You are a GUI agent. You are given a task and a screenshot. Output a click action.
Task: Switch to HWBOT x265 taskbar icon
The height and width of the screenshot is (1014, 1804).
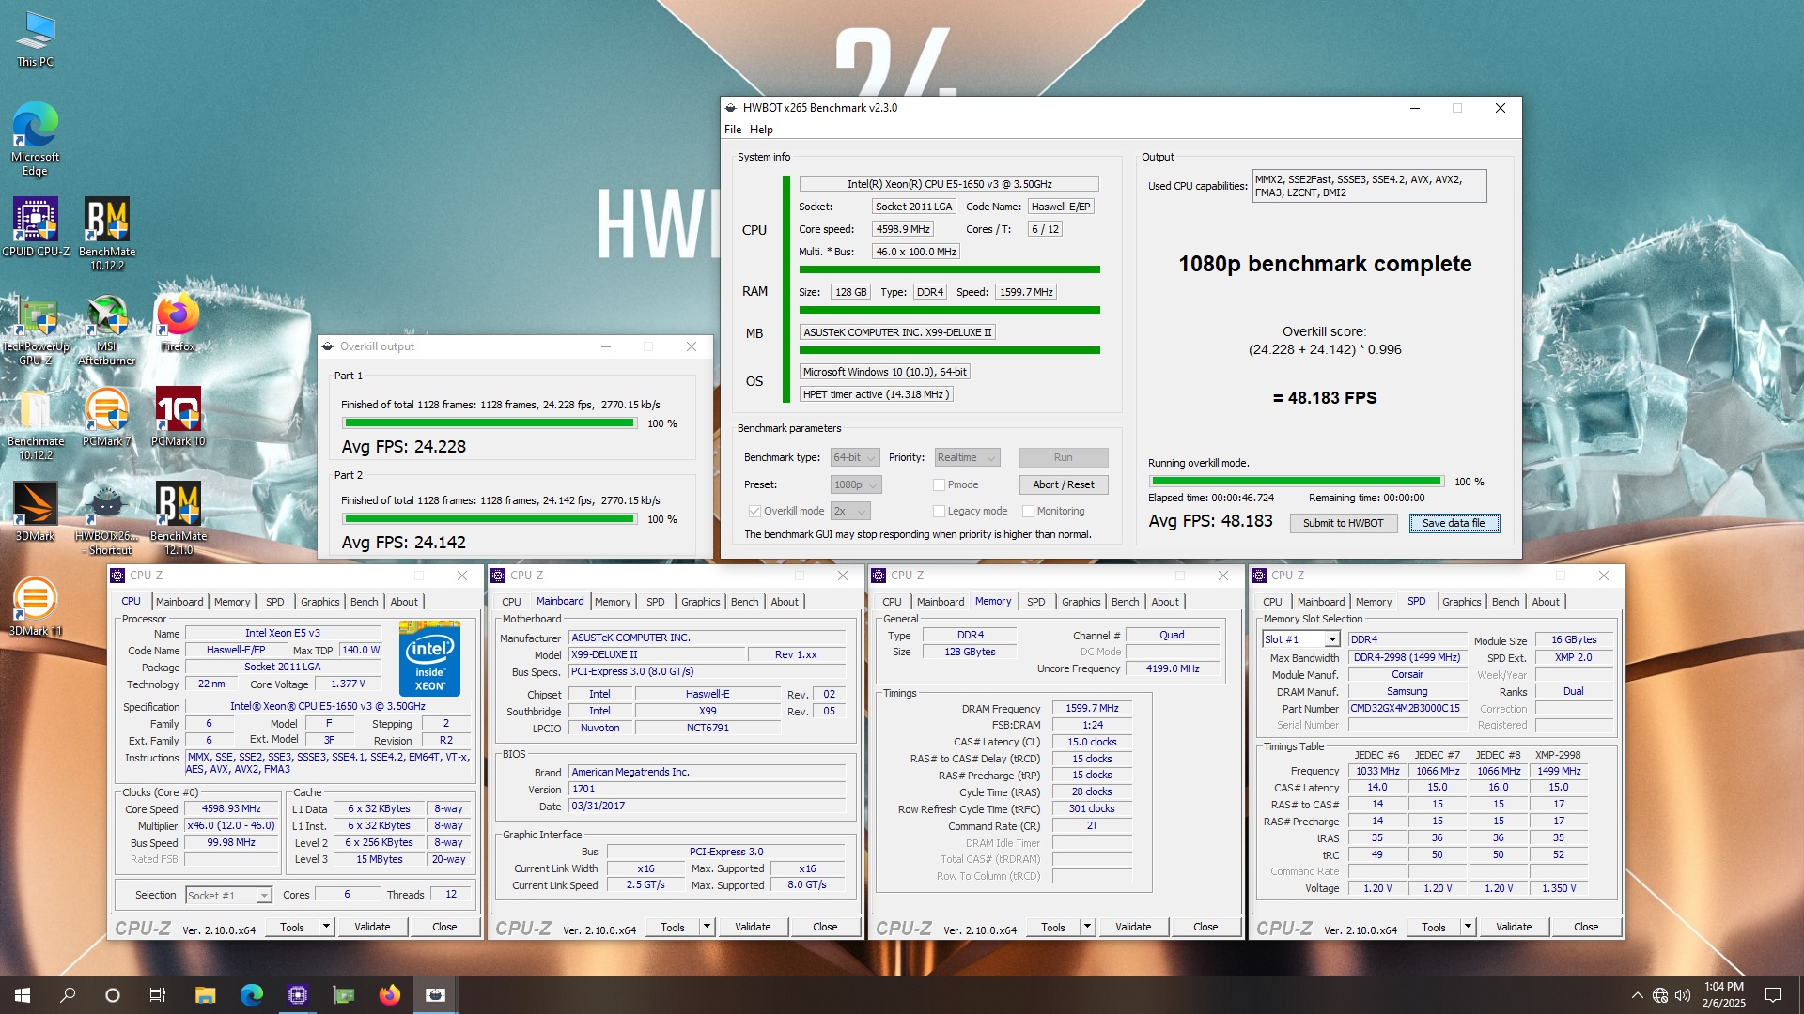(436, 995)
